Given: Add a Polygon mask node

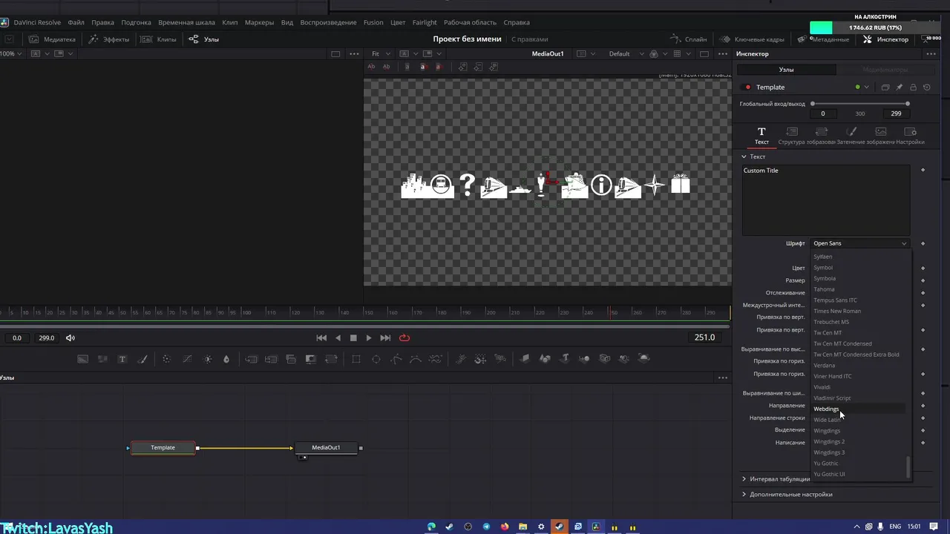Looking at the screenshot, I should pos(396,359).
